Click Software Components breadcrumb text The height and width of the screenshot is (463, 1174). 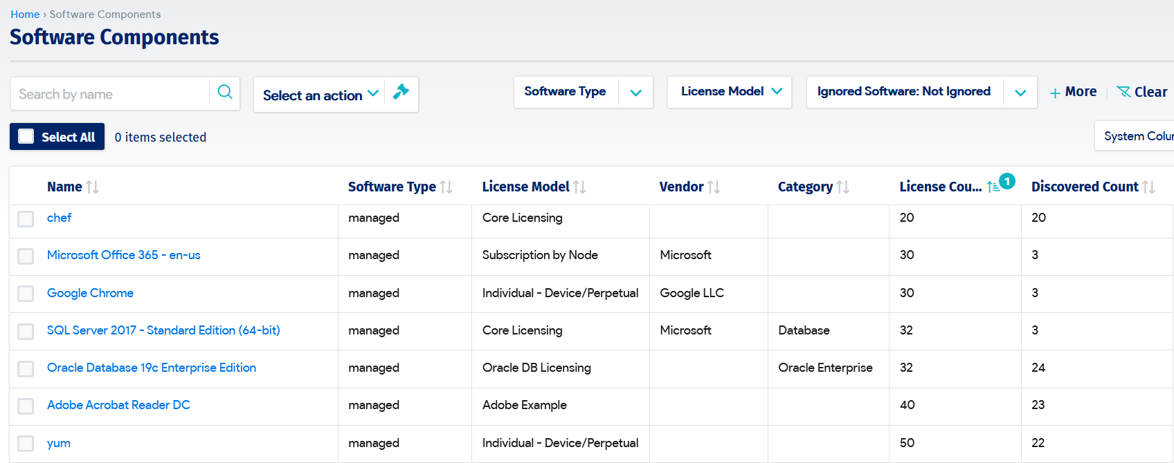(x=105, y=14)
